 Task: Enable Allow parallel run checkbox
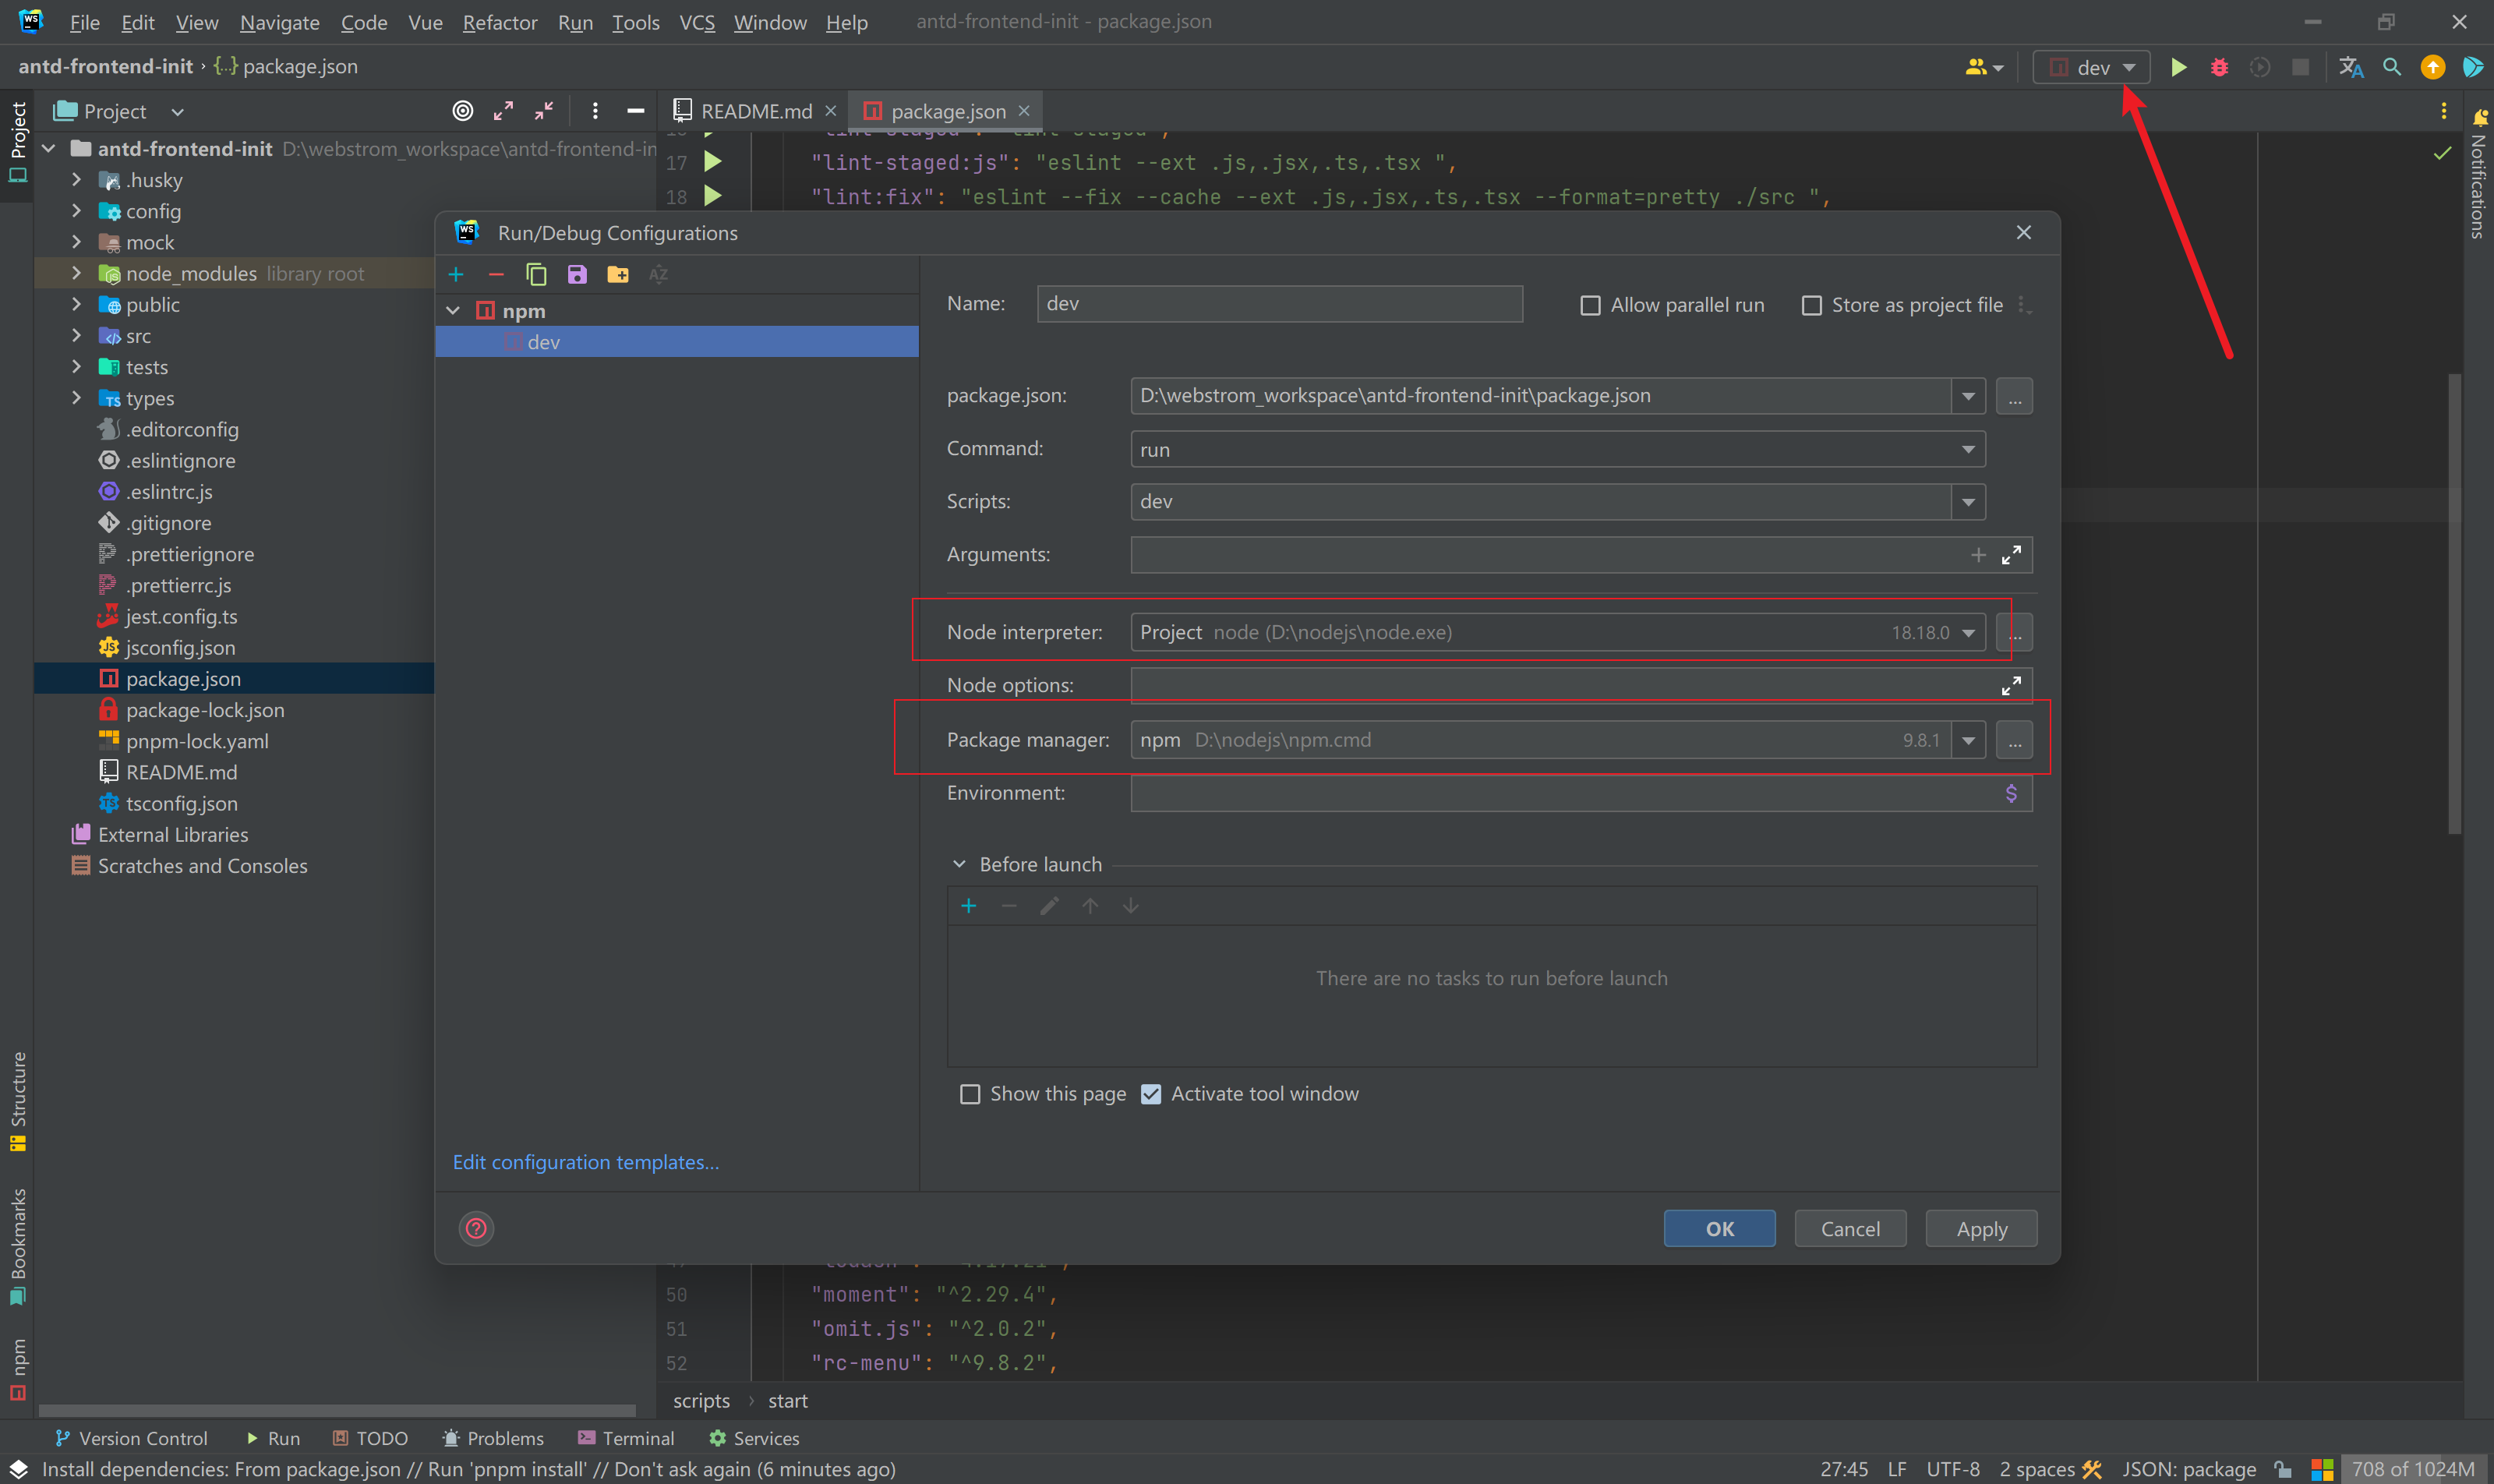click(1590, 305)
